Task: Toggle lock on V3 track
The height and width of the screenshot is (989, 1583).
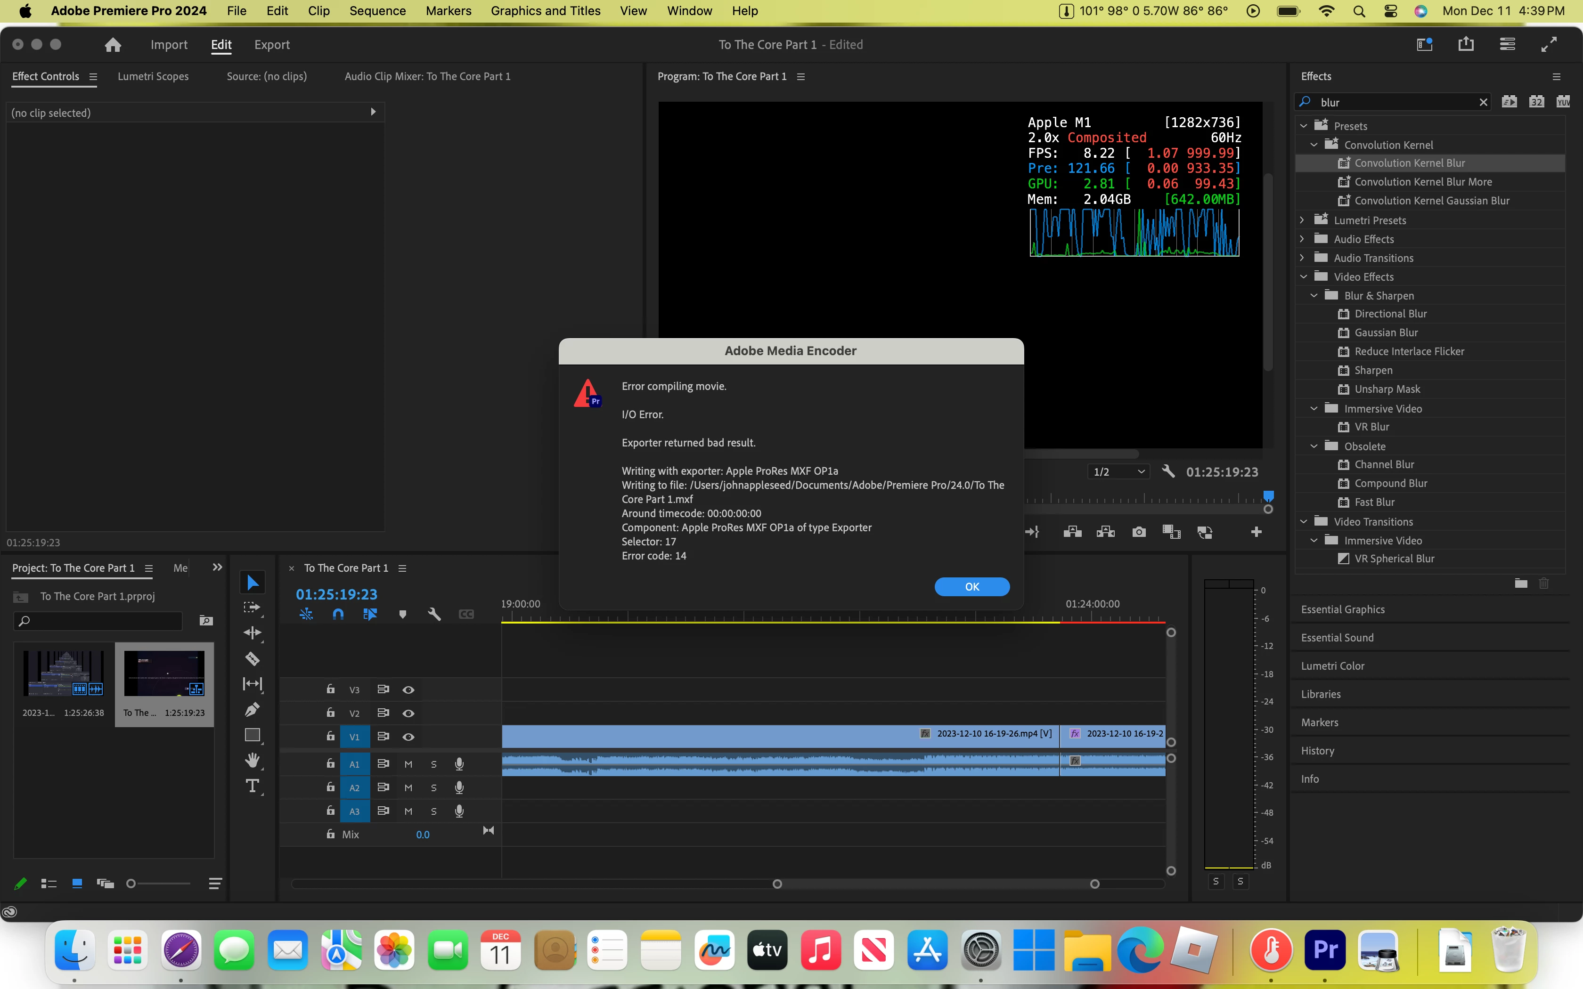Action: [330, 689]
